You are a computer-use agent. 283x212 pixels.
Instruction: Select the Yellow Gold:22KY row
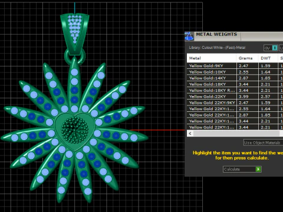pyautogui.click(x=235, y=97)
